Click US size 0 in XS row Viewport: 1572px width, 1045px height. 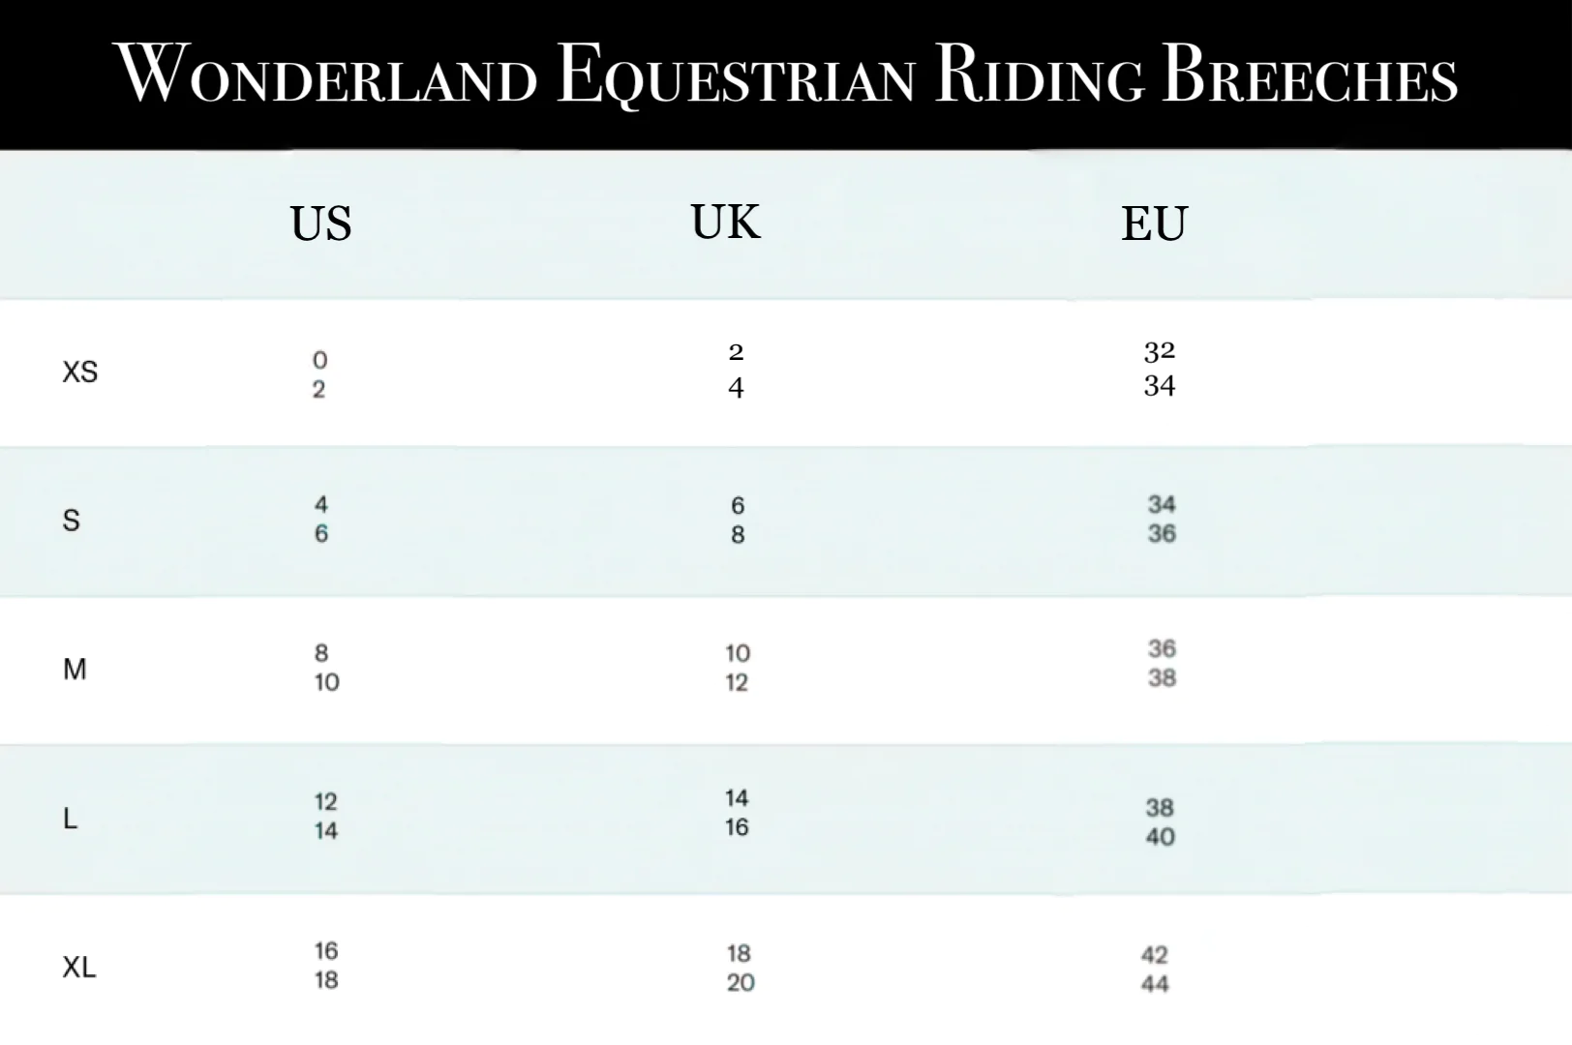[x=319, y=360]
